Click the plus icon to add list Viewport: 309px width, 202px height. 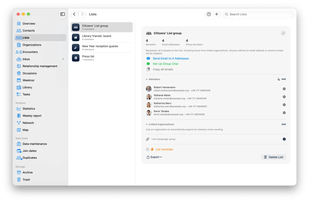[x=216, y=14]
